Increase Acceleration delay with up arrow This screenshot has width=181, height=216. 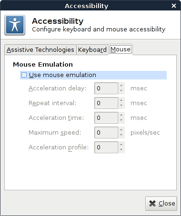point(121,86)
